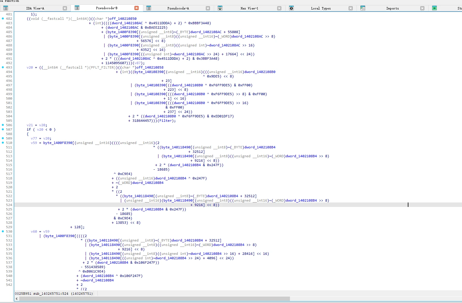The width and height of the screenshot is (462, 303).
Task: Click the Local Types tab icon
Action: pos(291,8)
